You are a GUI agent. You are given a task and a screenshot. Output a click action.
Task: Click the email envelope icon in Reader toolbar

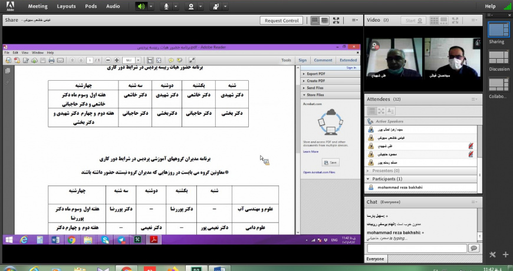click(x=60, y=60)
